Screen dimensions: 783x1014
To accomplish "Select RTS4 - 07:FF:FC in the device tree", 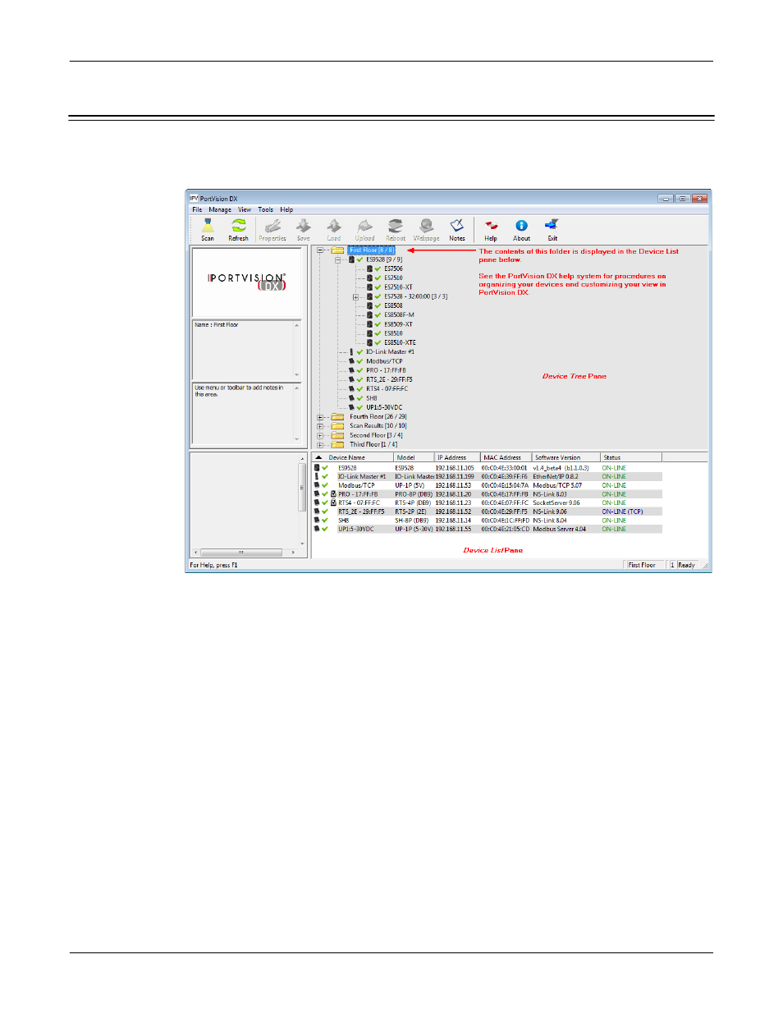I will coord(387,389).
